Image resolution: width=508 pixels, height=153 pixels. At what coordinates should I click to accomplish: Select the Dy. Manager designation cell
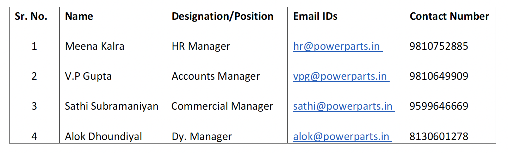point(202,136)
